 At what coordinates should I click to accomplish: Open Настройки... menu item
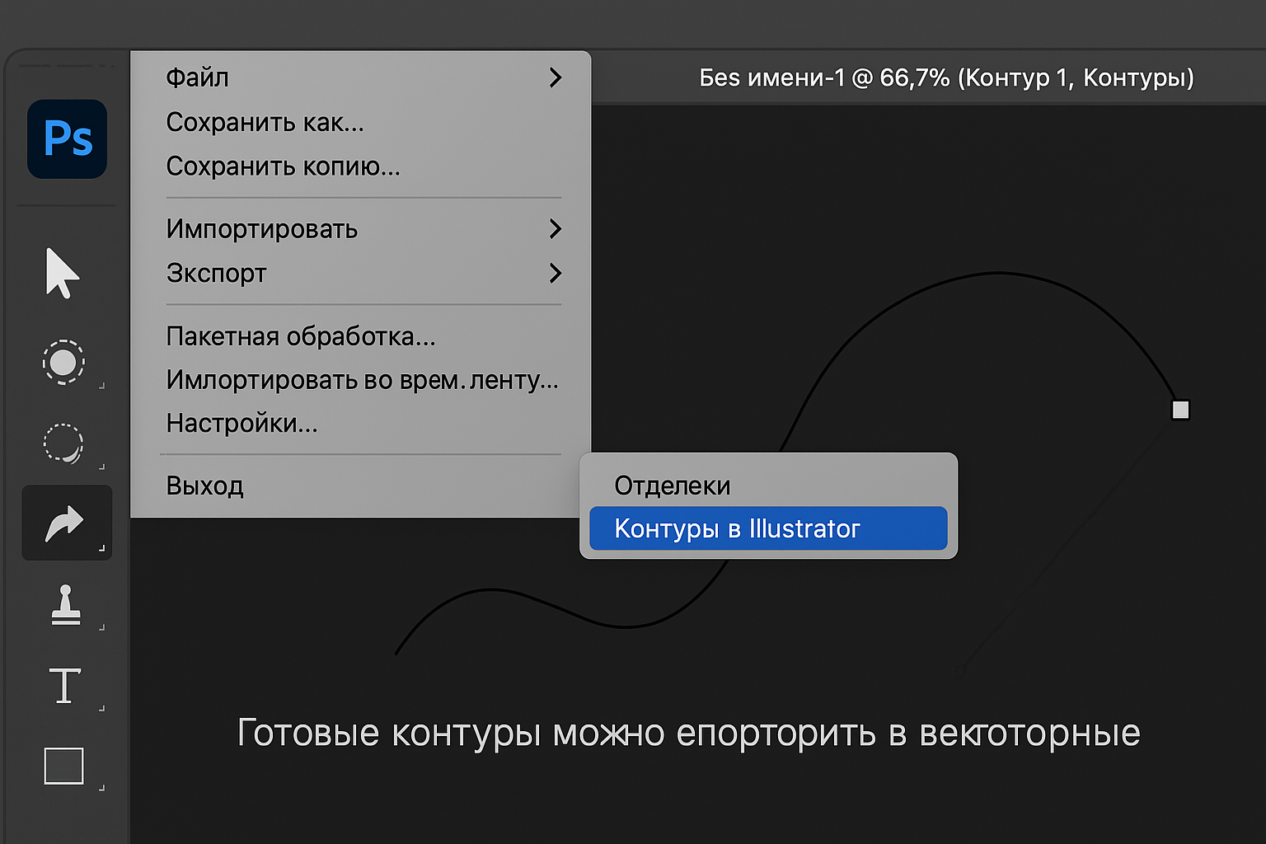click(x=361, y=424)
